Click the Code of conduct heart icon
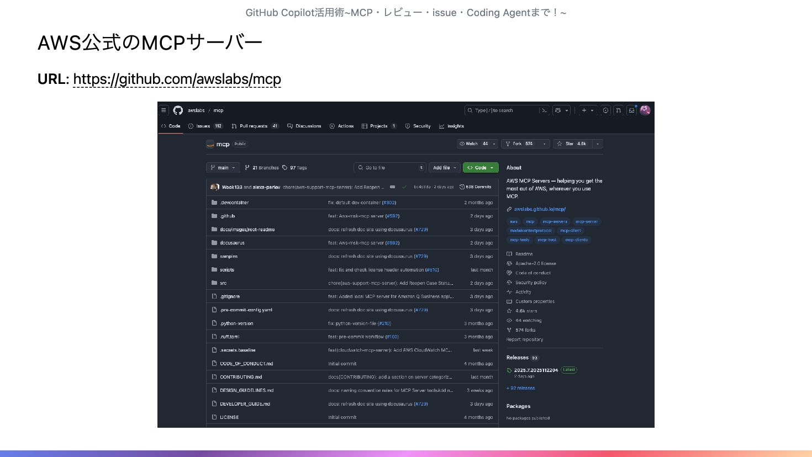Screen dimensions: 812x457 tap(509, 273)
